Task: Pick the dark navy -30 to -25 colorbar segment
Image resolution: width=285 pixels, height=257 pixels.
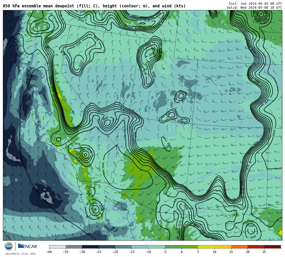Action: pyautogui.click(x=91, y=247)
